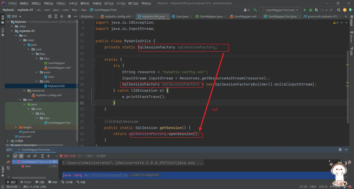Go to previous highlighted error arrow in editor
Image resolution: width=354 pixels, height=189 pixels.
(342, 23)
